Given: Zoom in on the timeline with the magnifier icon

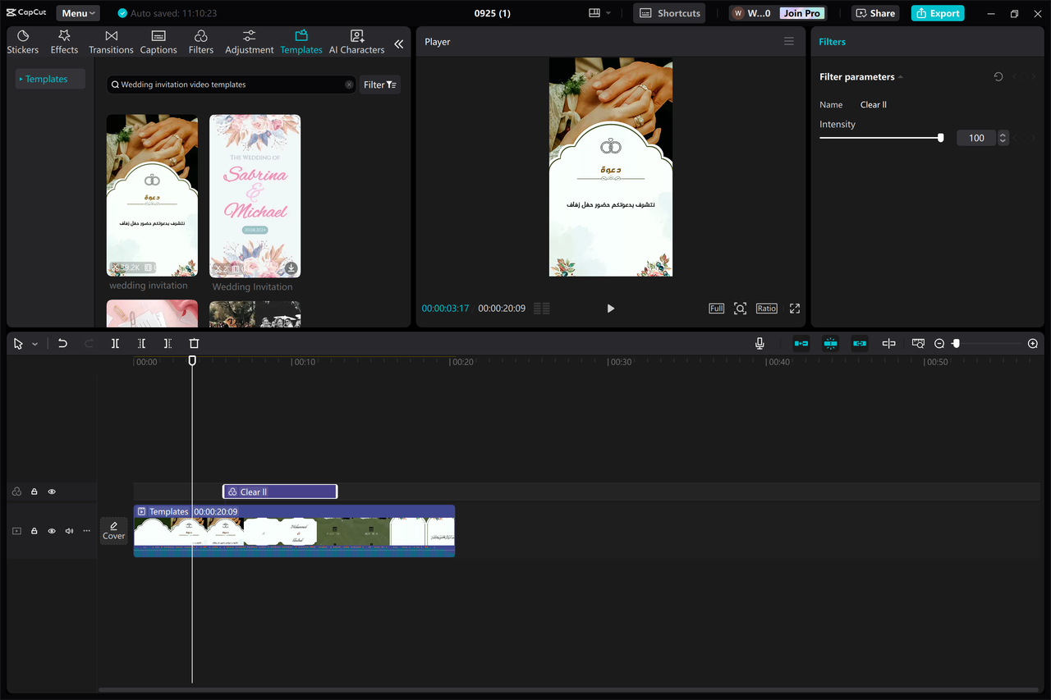Looking at the screenshot, I should pos(1032,343).
